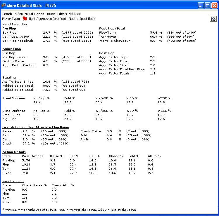Viewport: 219px width, 216px height.
Task: Click Folded BB To Steal value 73.3
Action: click(46, 90)
